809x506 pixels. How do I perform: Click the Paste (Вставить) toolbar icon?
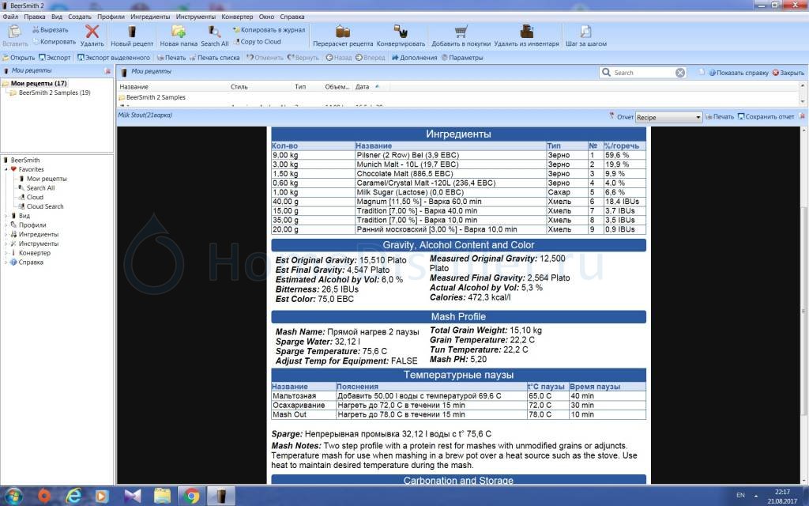[15, 36]
